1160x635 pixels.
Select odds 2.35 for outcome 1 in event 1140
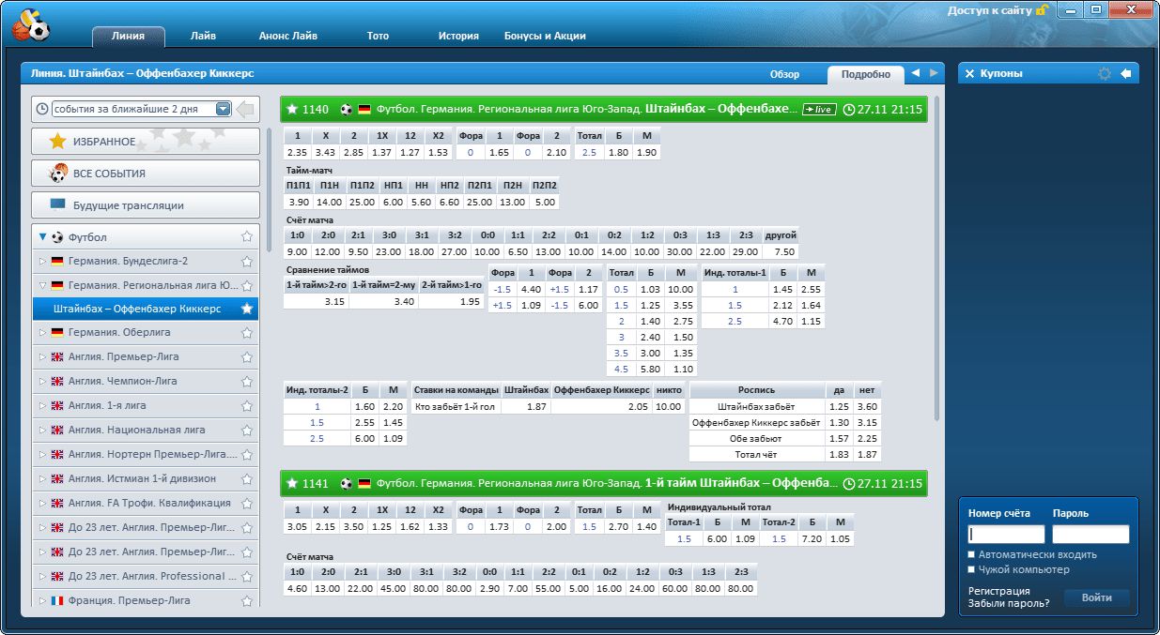click(298, 152)
